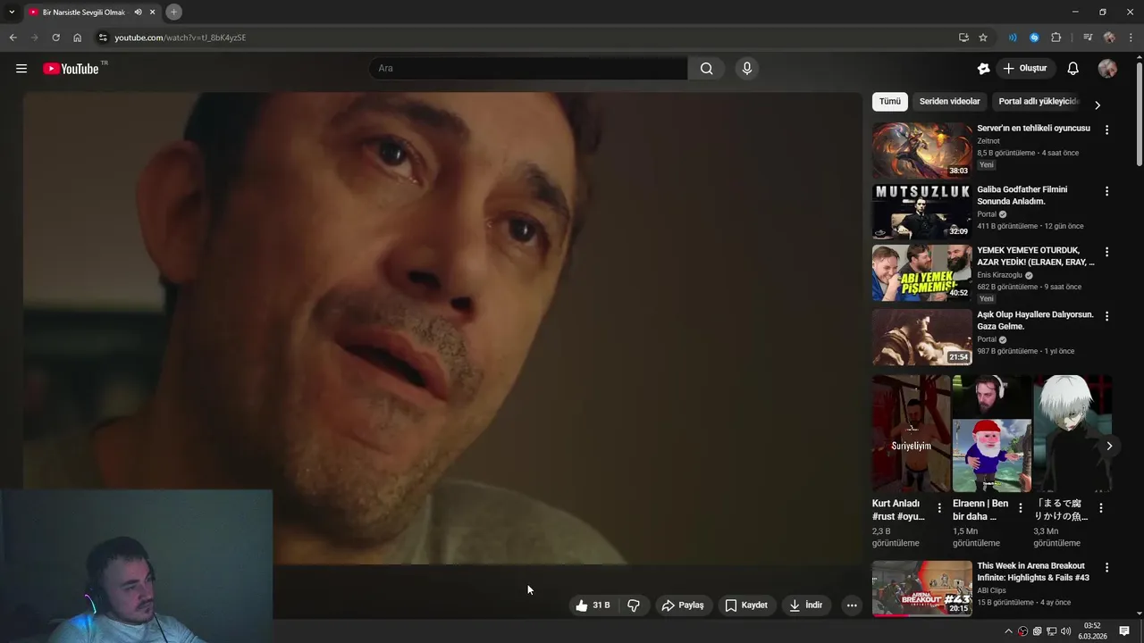Mute the tab via speaker icon
The image size is (1144, 643).
138,13
